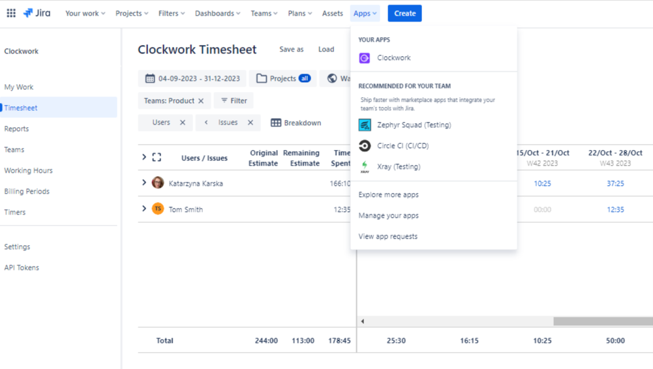Select Timesheet in sidebar
This screenshot has height=369, width=653.
[58, 108]
